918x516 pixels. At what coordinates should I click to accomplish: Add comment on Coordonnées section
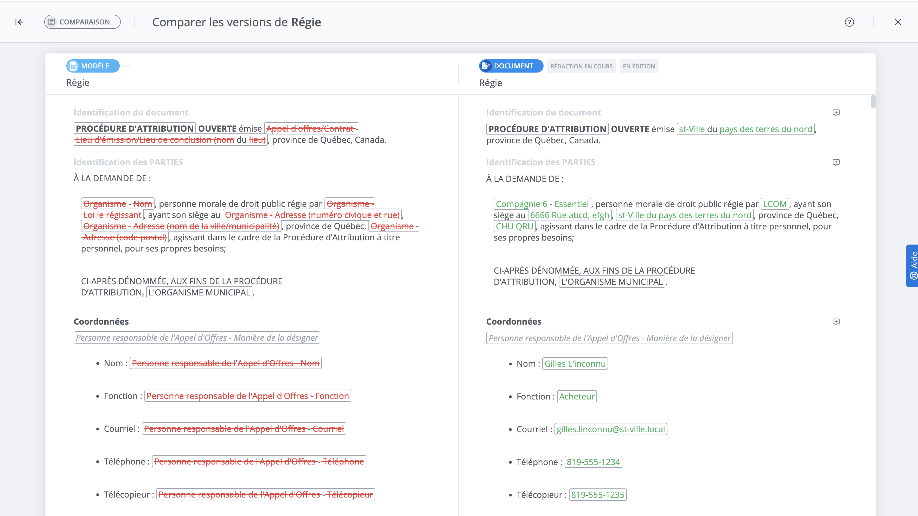click(x=836, y=321)
